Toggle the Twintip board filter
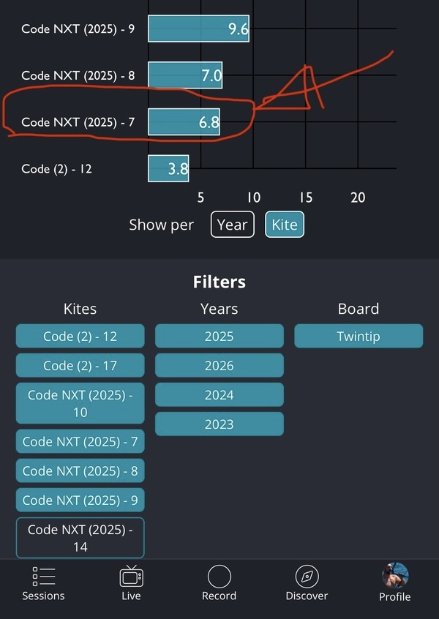This screenshot has height=619, width=439. click(x=358, y=337)
